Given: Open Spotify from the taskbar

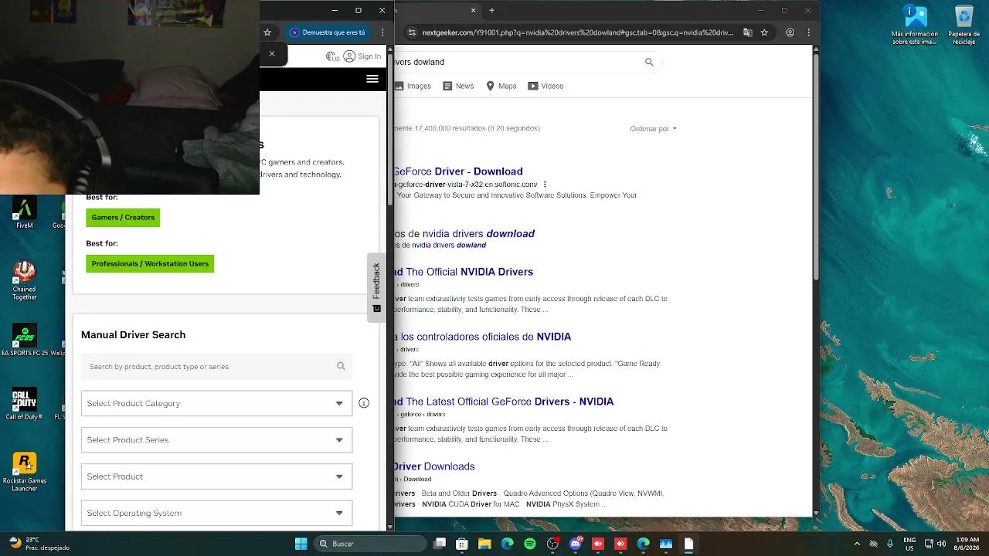Looking at the screenshot, I should [x=530, y=544].
